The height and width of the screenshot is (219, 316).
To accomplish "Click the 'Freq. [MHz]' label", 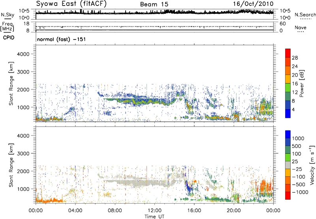I will (7, 27).
